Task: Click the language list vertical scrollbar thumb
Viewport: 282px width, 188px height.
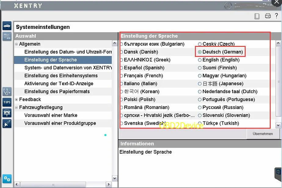Action: (x=278, y=81)
